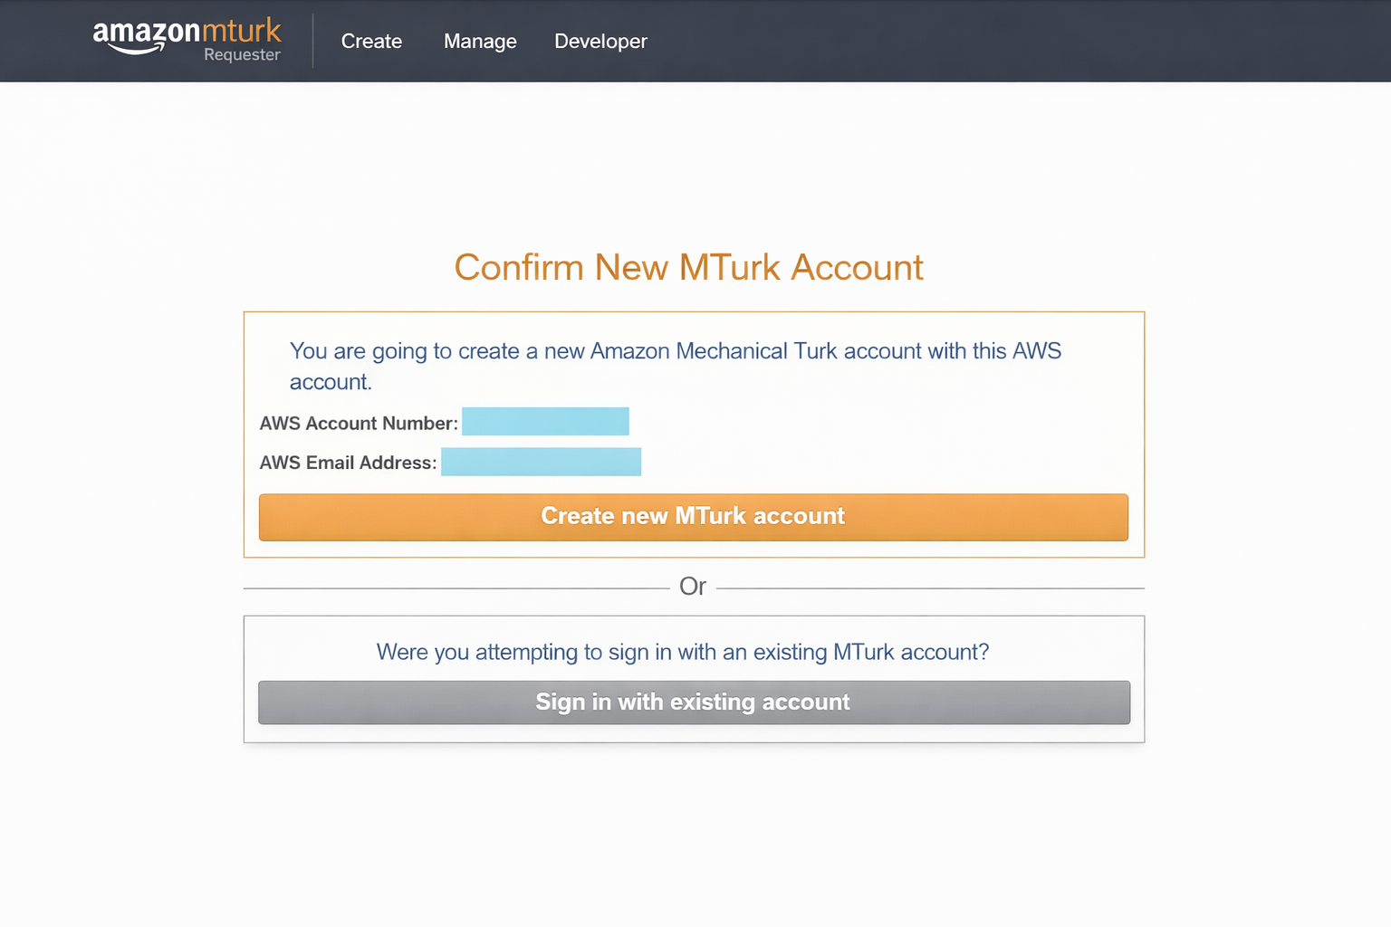Click the "Requester" label under logo

[x=242, y=55]
